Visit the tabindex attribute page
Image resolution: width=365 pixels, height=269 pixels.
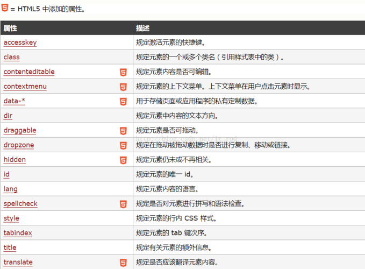coord(18,233)
